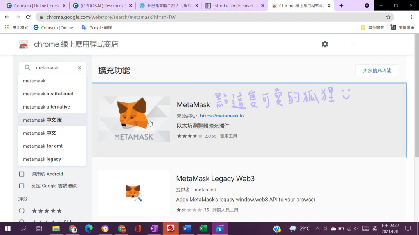Image resolution: width=419 pixels, height=235 pixels.
Task: Clear the metamask search with the X icon
Action: pos(79,68)
